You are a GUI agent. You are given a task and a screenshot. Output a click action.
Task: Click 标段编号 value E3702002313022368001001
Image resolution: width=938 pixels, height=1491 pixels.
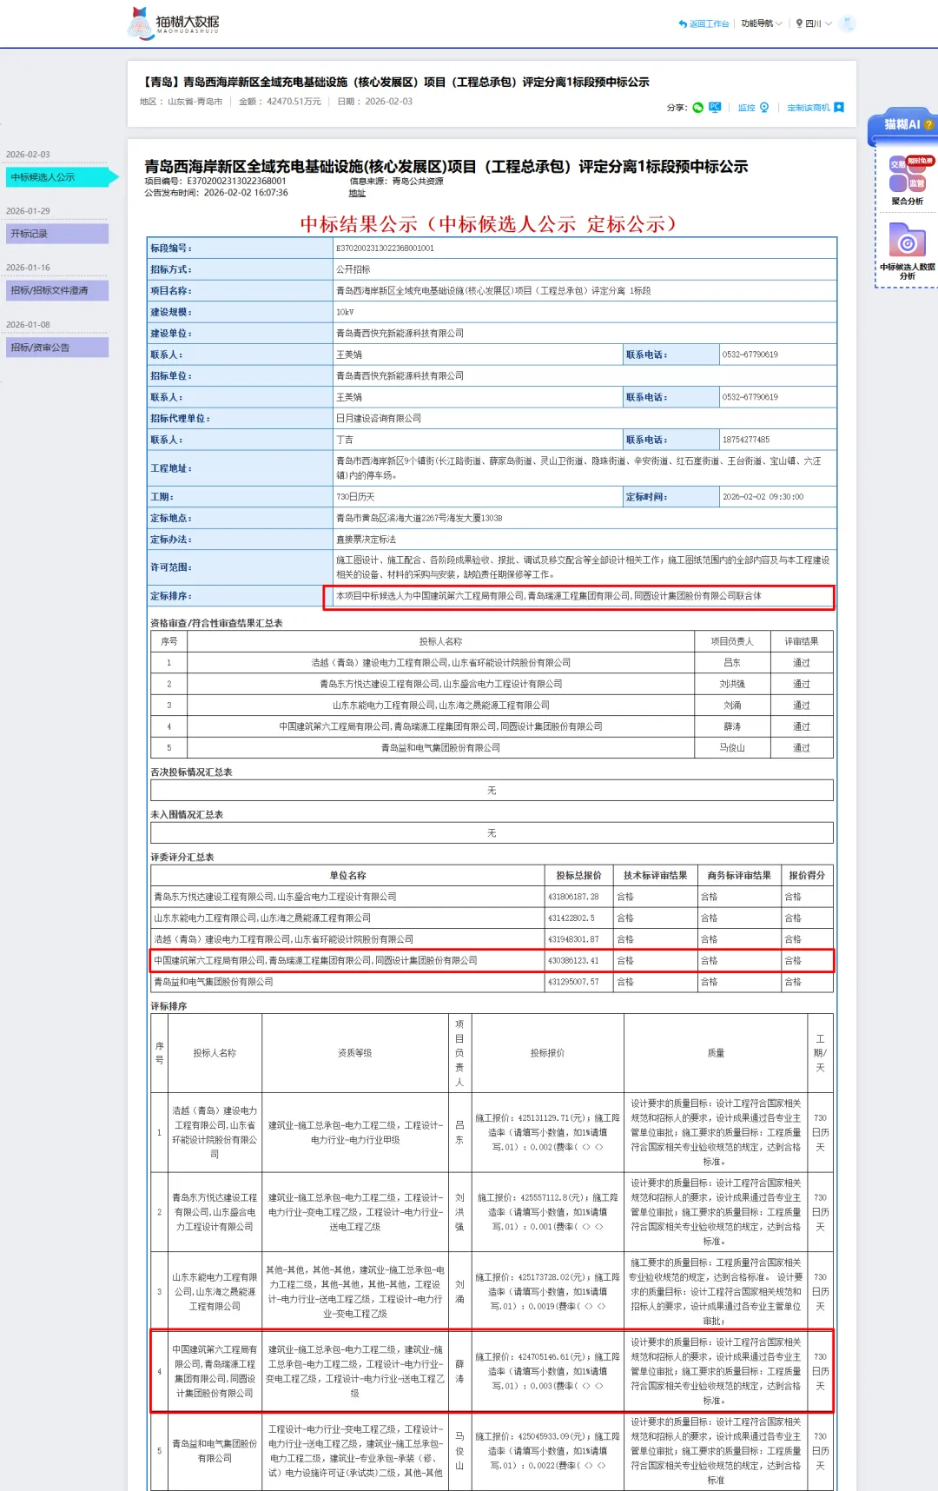[386, 248]
